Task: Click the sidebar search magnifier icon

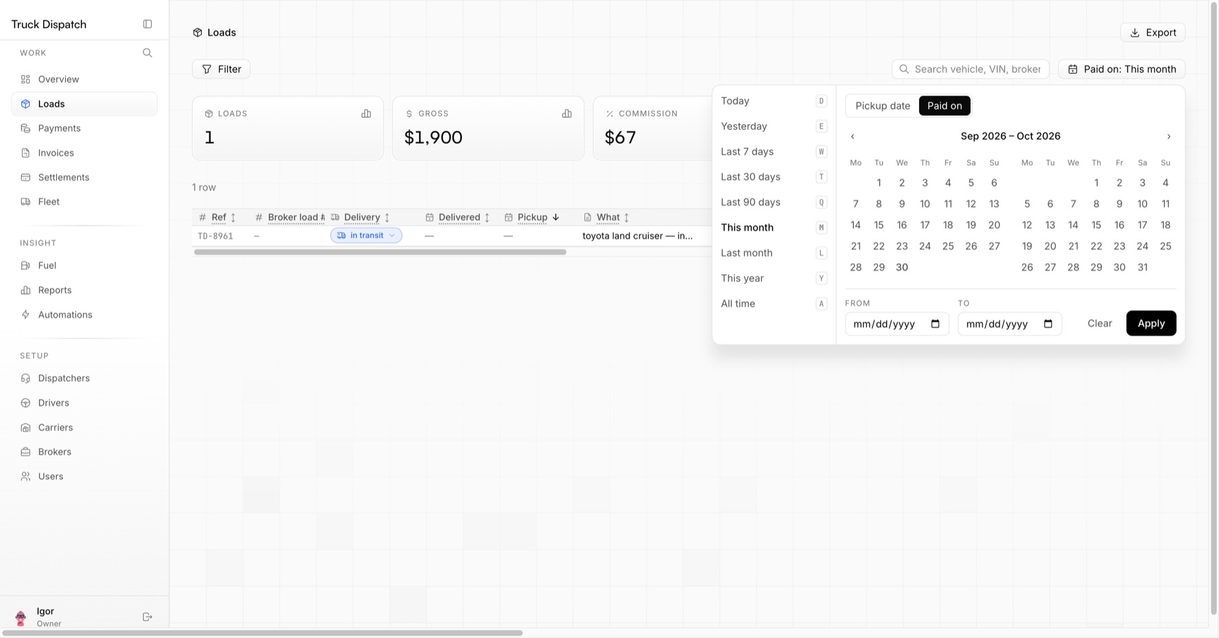Action: point(148,53)
